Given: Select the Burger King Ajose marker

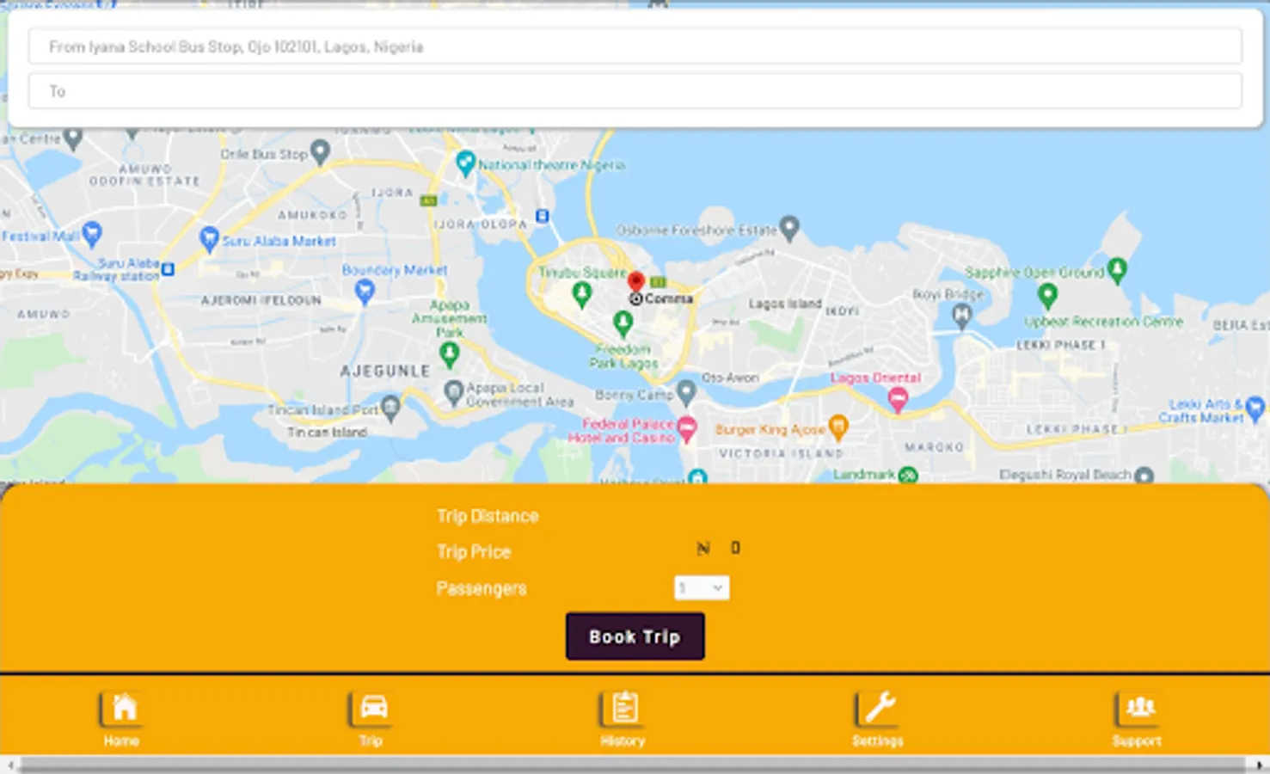Looking at the screenshot, I should click(x=838, y=426).
